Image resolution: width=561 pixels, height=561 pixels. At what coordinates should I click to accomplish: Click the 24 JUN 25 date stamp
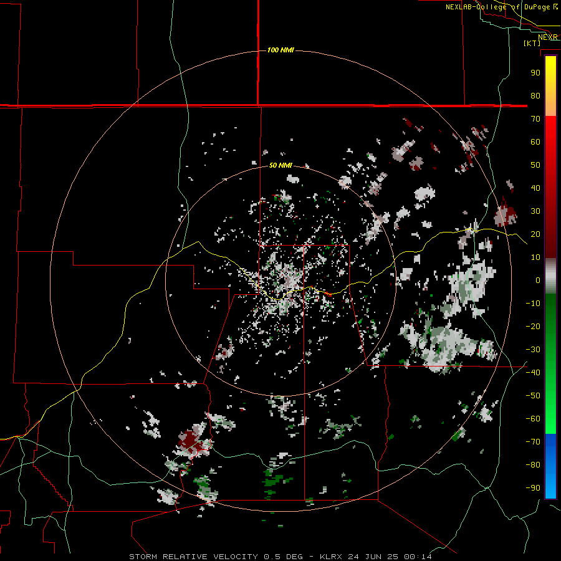click(373, 557)
